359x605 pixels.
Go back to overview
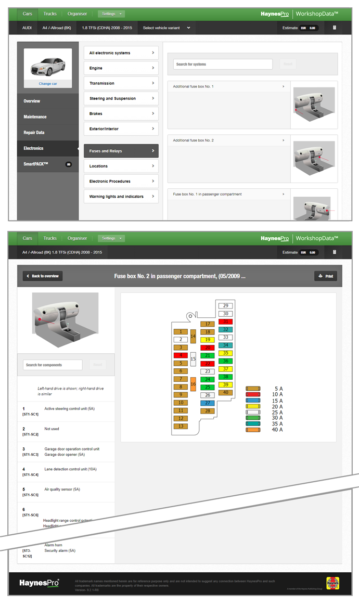[43, 276]
